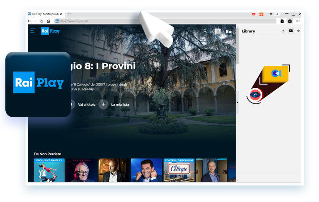
Task: Open thumbnail of grey-haired man in suit
Action: point(211,170)
